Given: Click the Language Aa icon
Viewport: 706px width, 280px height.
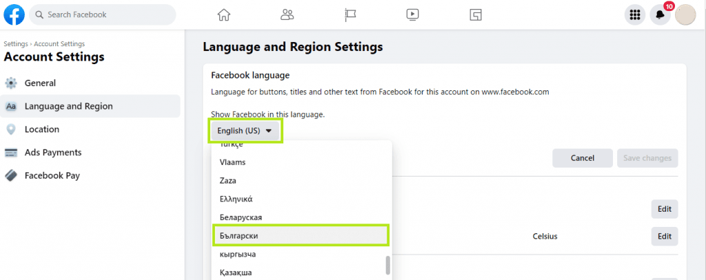Looking at the screenshot, I should pyautogui.click(x=11, y=106).
